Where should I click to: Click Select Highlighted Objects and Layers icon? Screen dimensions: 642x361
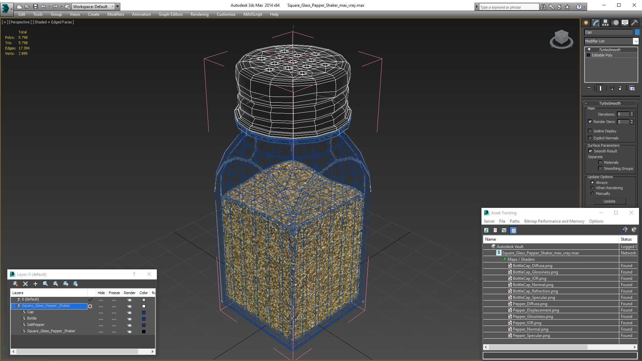coord(45,284)
